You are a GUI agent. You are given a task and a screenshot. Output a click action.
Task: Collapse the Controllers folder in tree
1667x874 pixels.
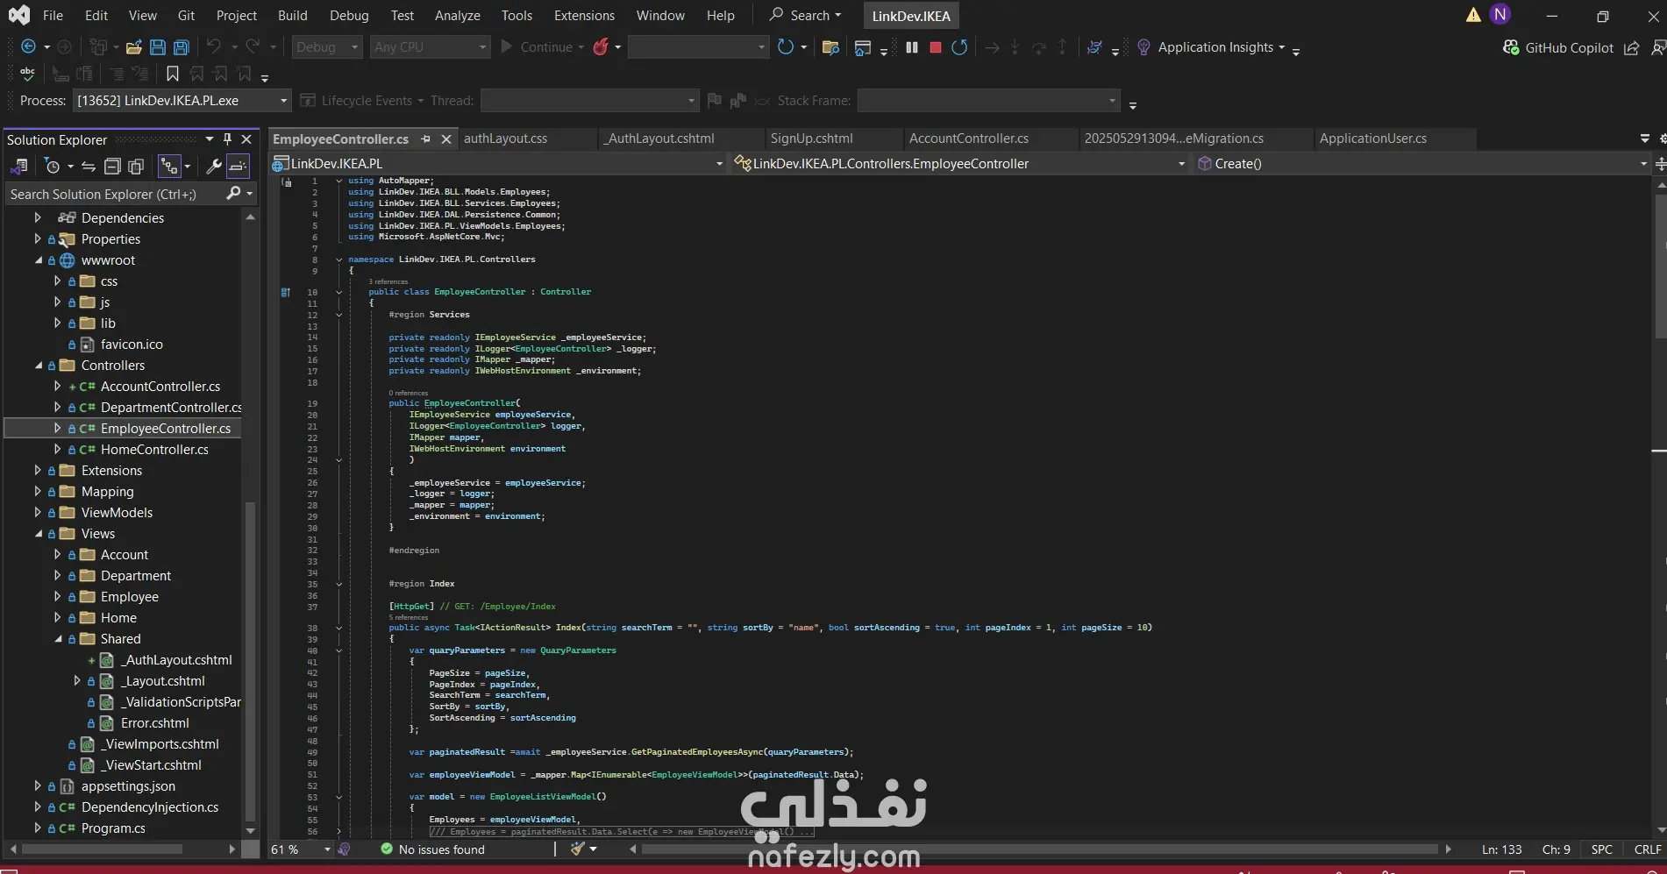tap(39, 366)
